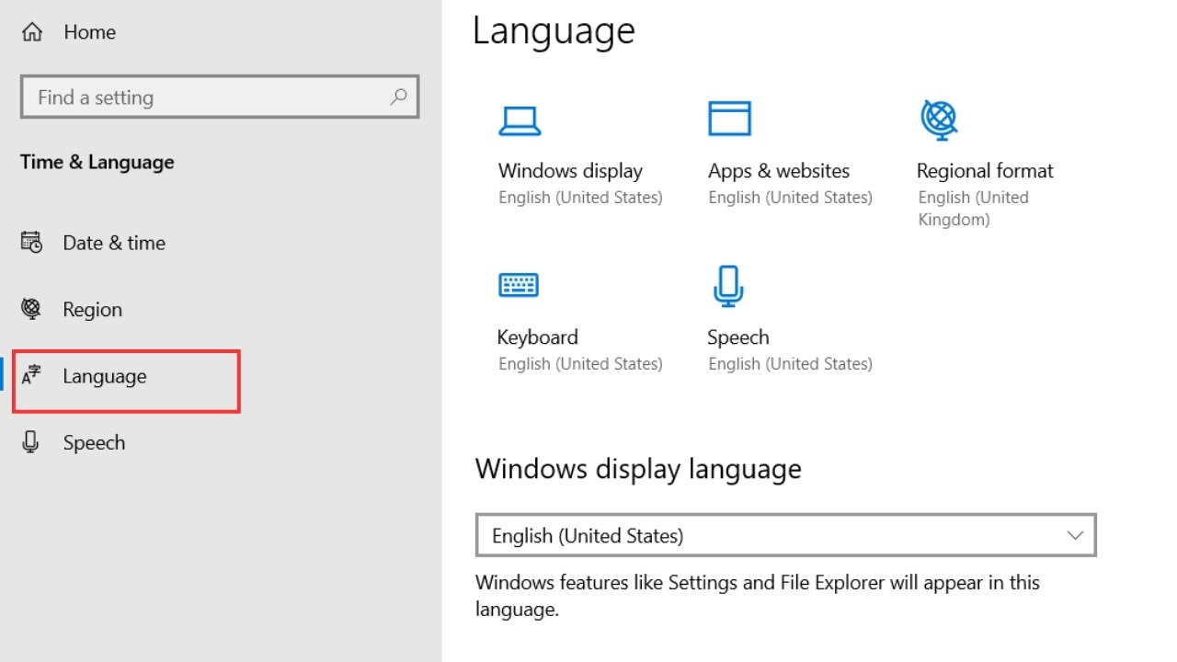
Task: Click into the Find a setting box
Action: click(x=220, y=97)
